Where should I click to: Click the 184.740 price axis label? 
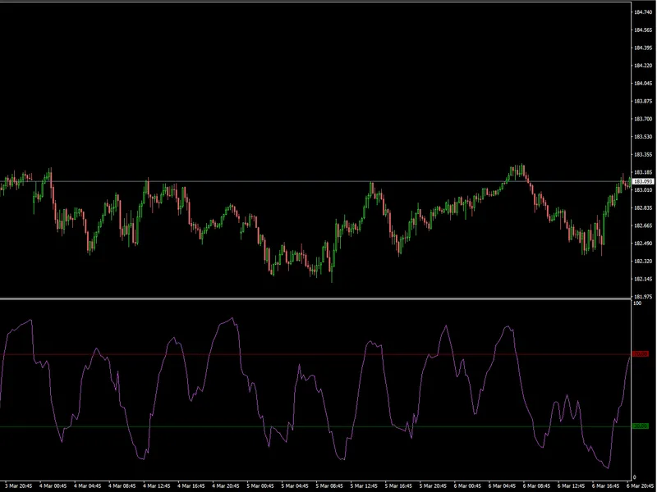click(x=643, y=12)
